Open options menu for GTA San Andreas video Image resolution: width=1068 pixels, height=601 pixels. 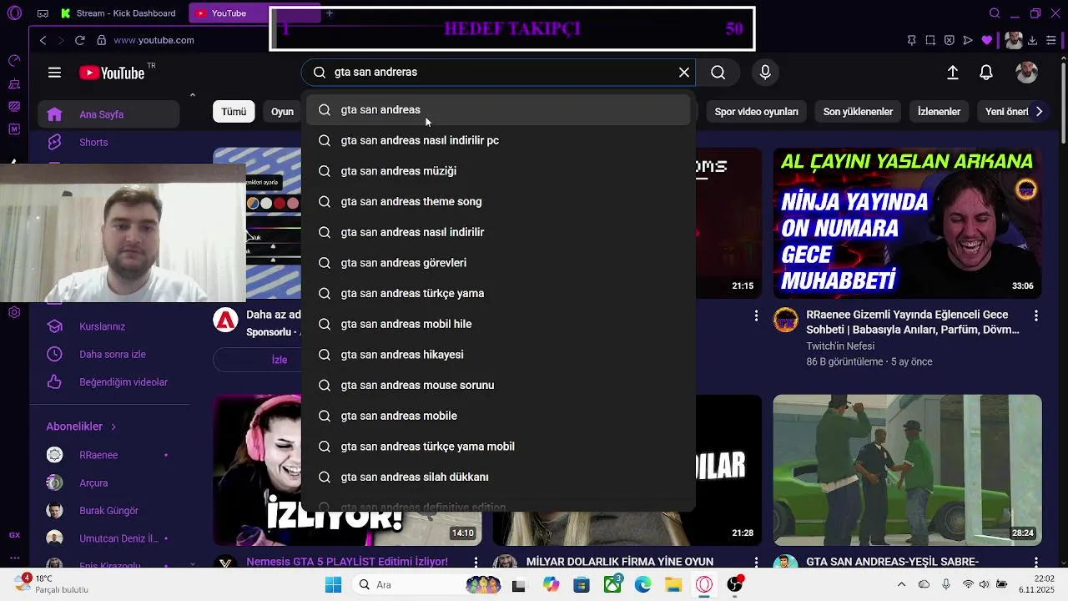1036,563
